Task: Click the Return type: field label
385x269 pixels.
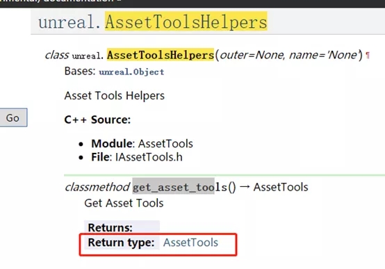Action: pos(121,243)
